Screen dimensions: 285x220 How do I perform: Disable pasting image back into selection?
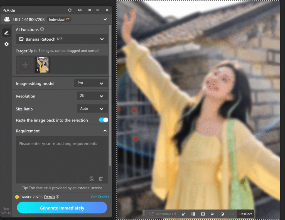point(103,120)
